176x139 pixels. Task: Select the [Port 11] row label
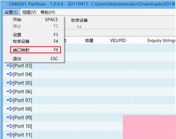pos(23,135)
